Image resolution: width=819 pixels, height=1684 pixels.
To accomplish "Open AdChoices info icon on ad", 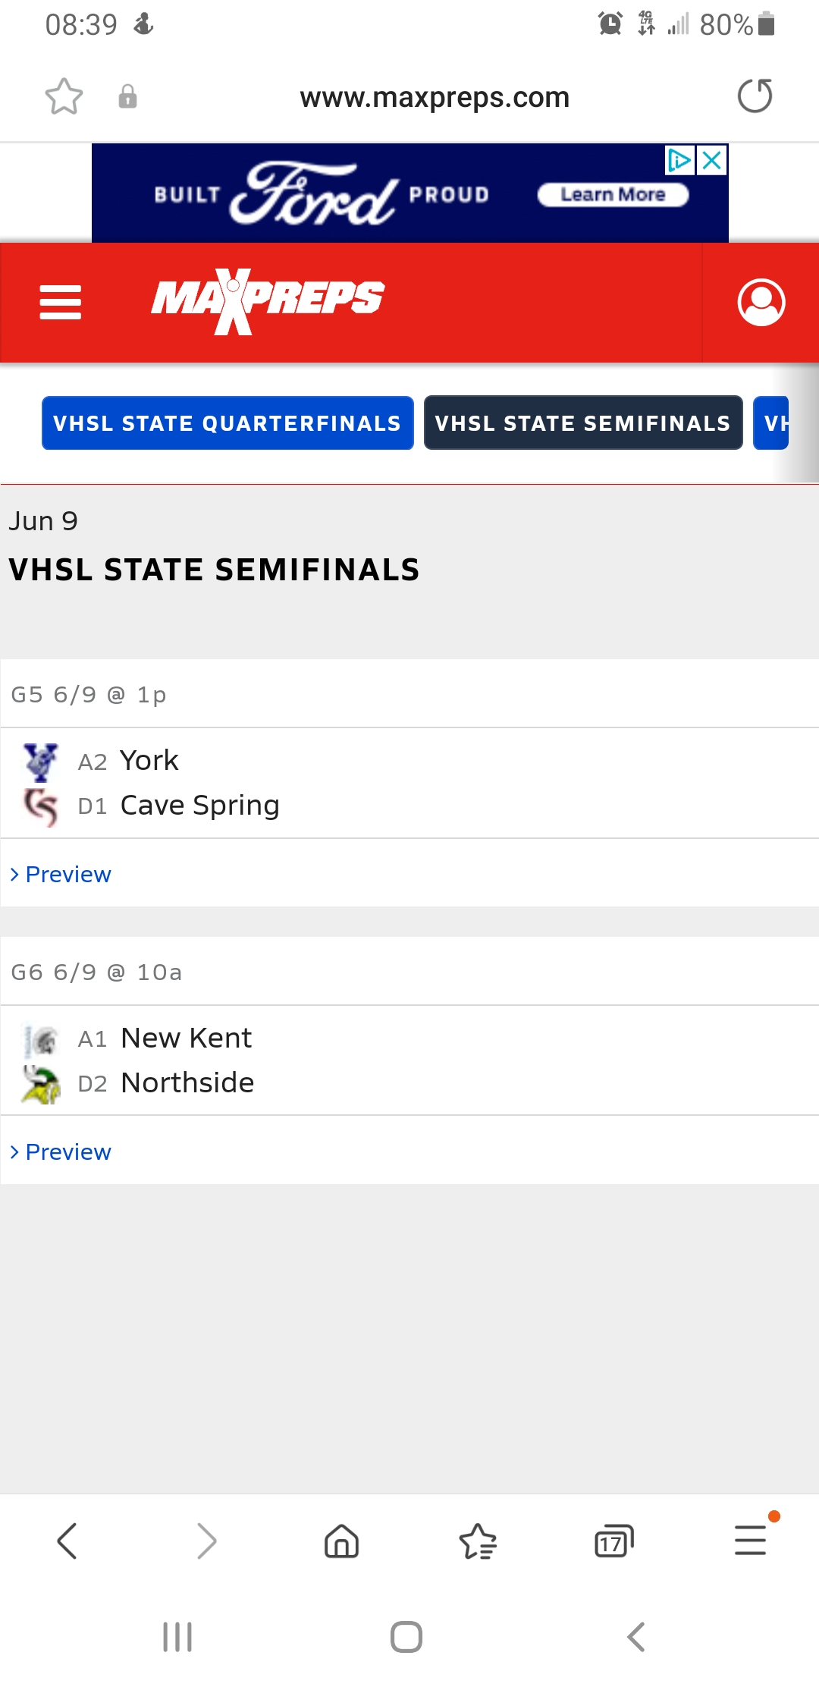I will pos(679,160).
